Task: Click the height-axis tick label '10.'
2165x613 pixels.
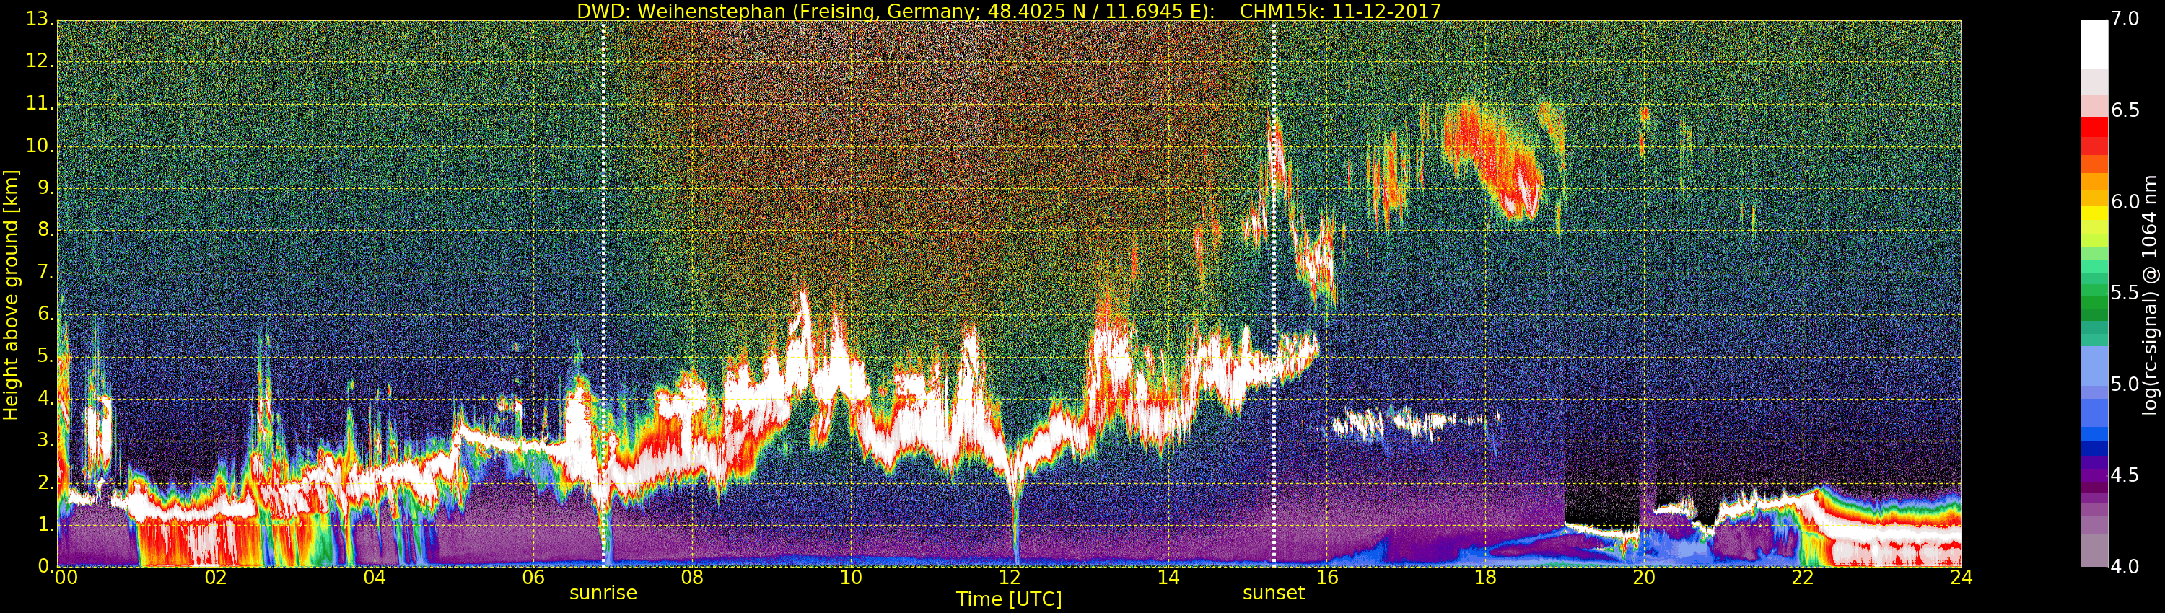Action: [40, 146]
